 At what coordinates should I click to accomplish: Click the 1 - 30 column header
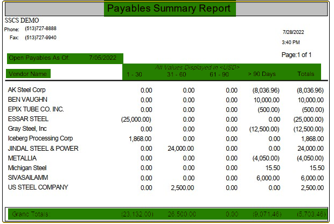(x=134, y=74)
